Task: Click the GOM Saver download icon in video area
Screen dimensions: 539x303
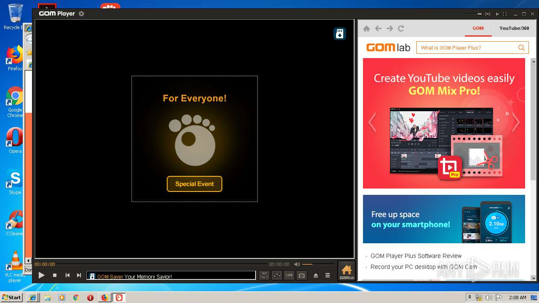Action: coord(340,34)
